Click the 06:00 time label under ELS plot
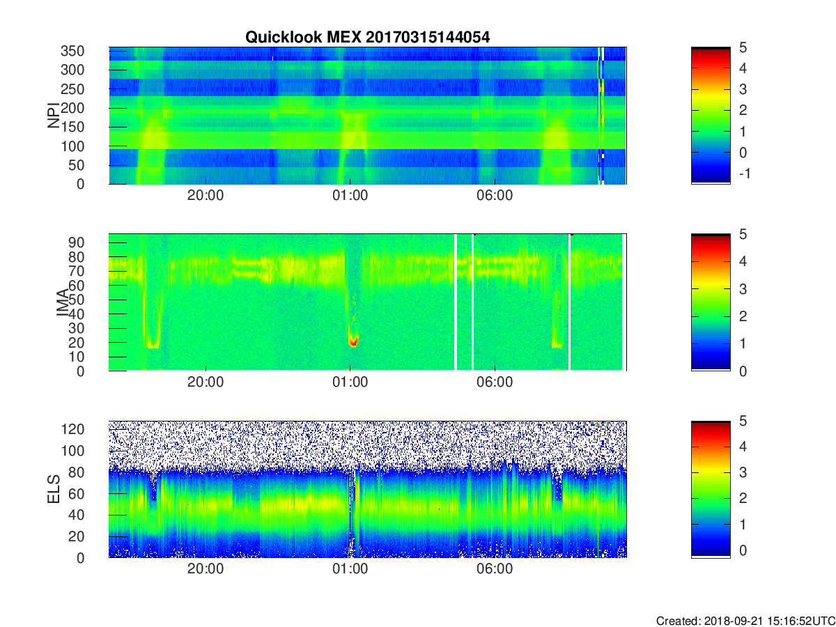This screenshot has height=627, width=836. tap(495, 569)
